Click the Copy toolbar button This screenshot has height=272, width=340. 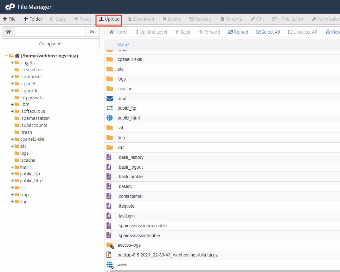click(x=58, y=19)
